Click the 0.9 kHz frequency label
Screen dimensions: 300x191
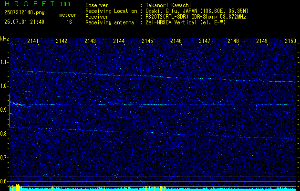pyautogui.click(x=4, y=110)
